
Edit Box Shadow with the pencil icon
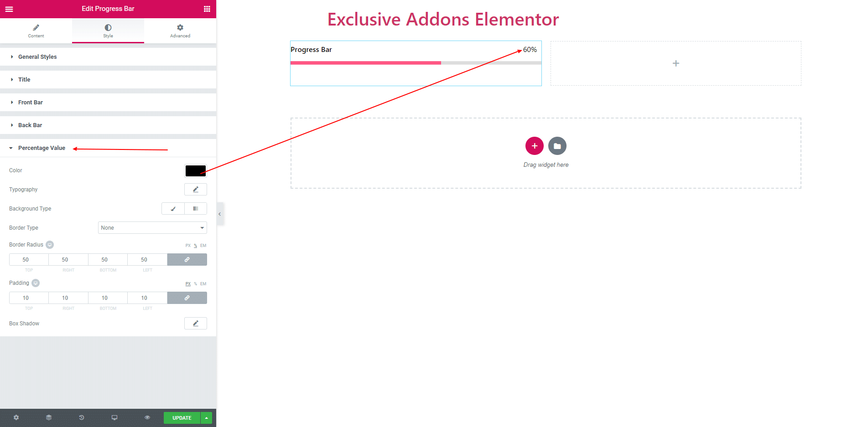point(196,323)
